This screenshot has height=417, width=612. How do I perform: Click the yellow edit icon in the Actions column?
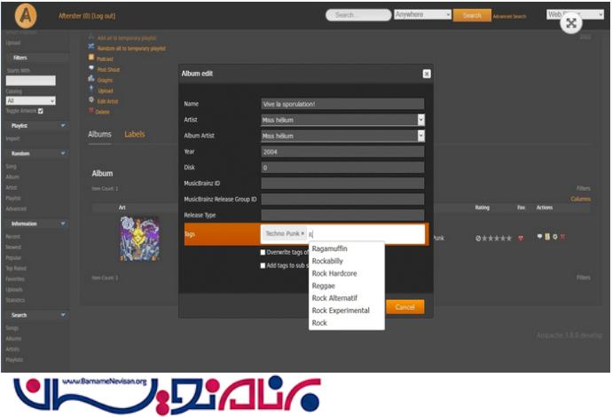[x=547, y=237]
